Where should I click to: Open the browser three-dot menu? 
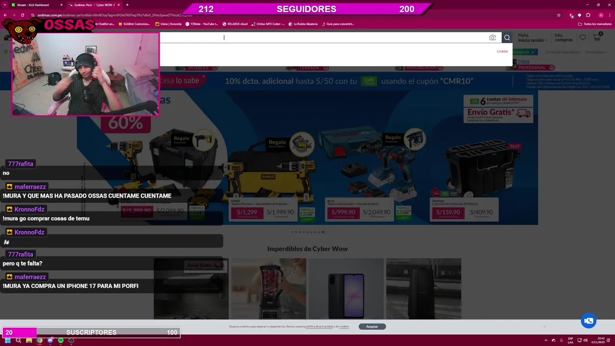[x=609, y=15]
